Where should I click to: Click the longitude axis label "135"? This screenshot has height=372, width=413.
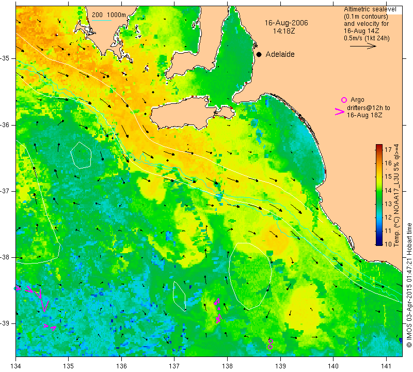(x=69, y=366)
